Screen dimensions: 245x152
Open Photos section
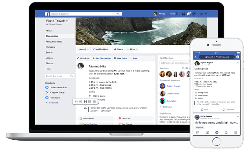[x=49, y=63]
